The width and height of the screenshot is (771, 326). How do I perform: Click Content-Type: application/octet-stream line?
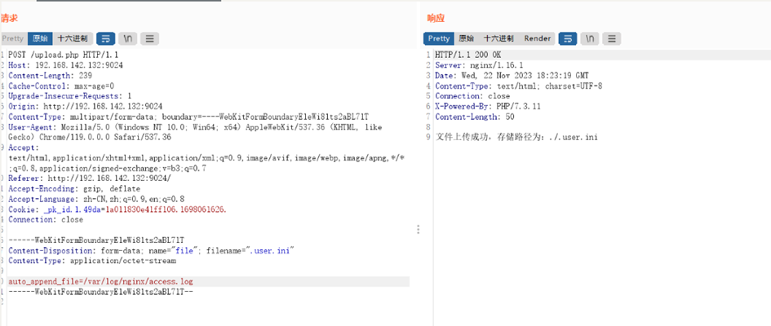(x=92, y=261)
